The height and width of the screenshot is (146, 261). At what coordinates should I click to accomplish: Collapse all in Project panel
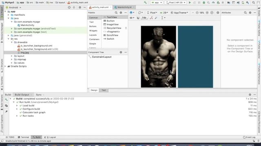click(74, 7)
